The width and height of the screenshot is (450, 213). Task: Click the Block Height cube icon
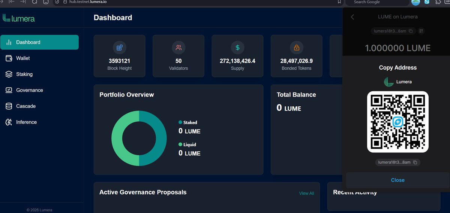click(120, 48)
